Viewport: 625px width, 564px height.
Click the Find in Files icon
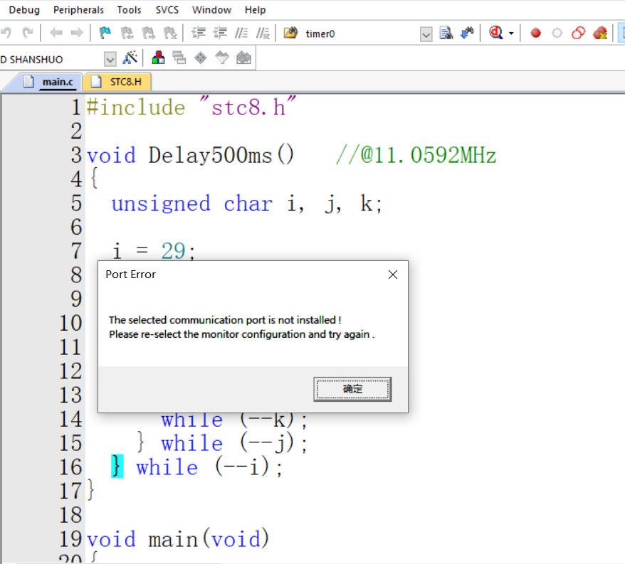(446, 33)
